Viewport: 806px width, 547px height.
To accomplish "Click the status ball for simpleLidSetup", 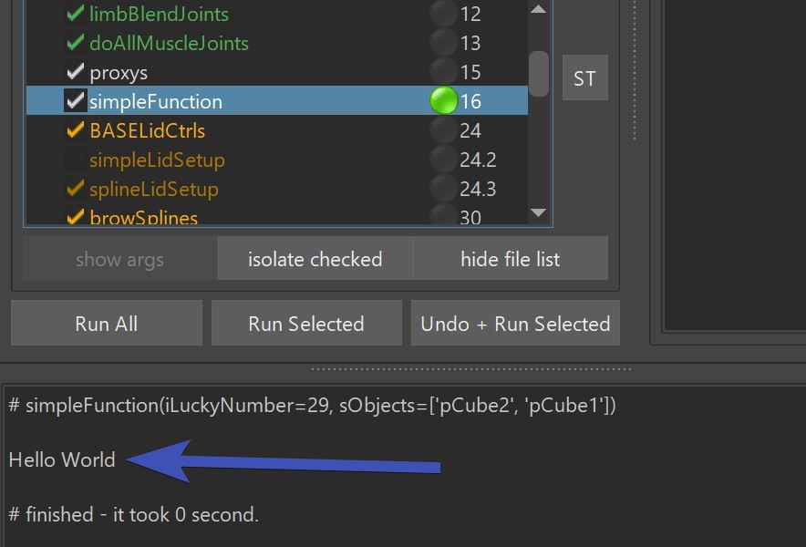I will [444, 160].
